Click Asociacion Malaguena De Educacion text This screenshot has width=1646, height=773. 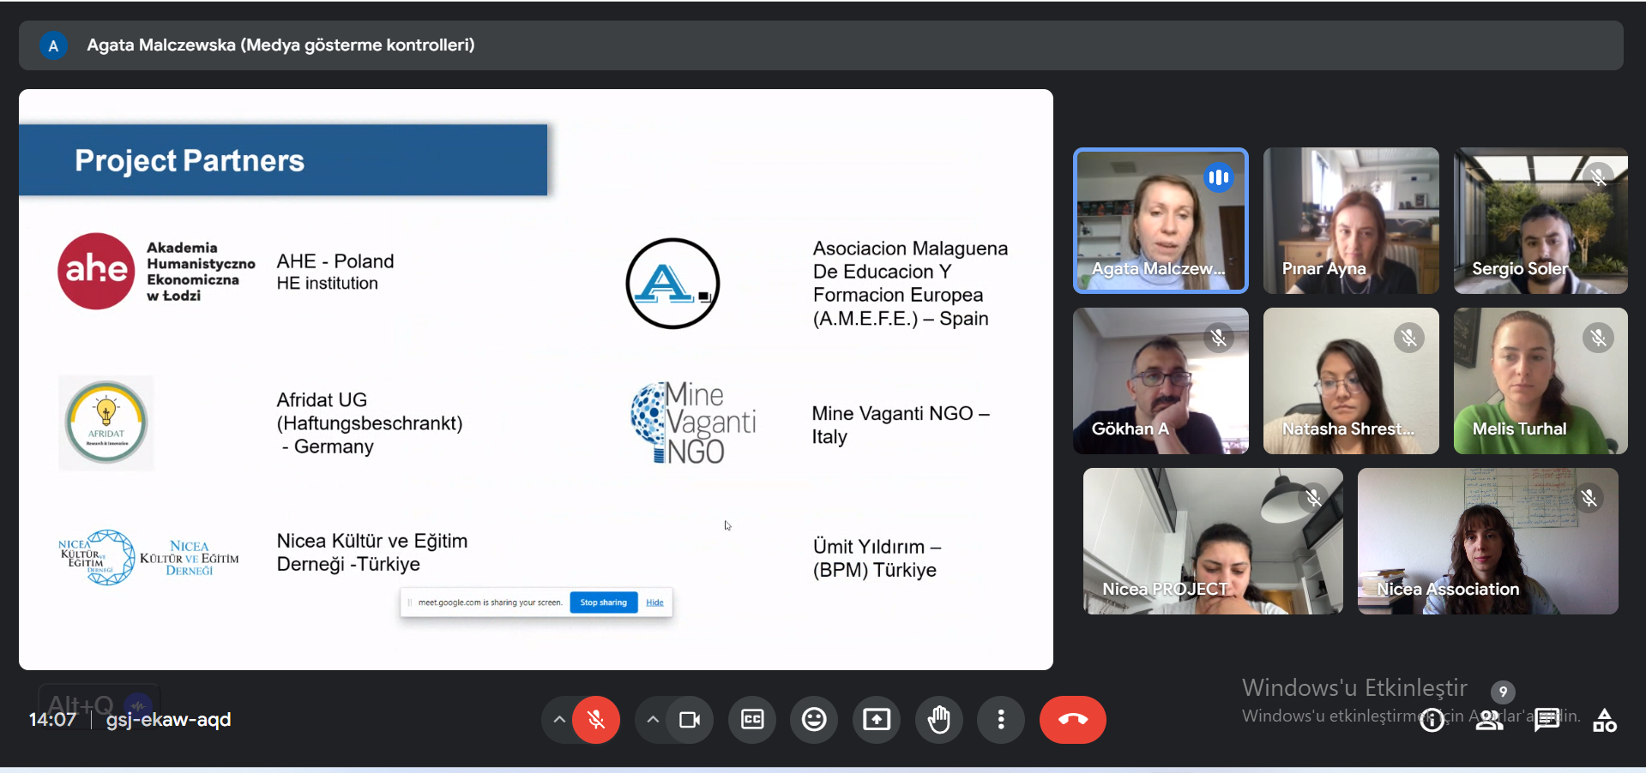910,284
